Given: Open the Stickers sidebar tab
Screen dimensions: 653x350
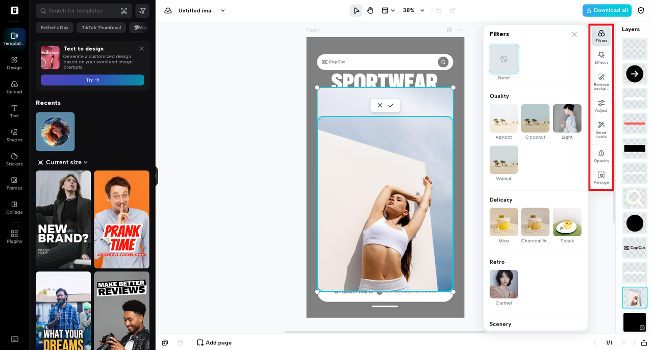Looking at the screenshot, I should [x=14, y=159].
